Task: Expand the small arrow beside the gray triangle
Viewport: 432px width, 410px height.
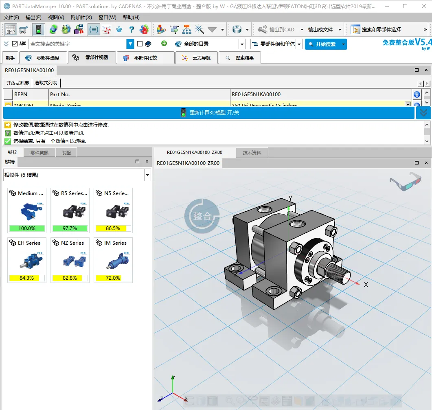Action: [x=222, y=30]
